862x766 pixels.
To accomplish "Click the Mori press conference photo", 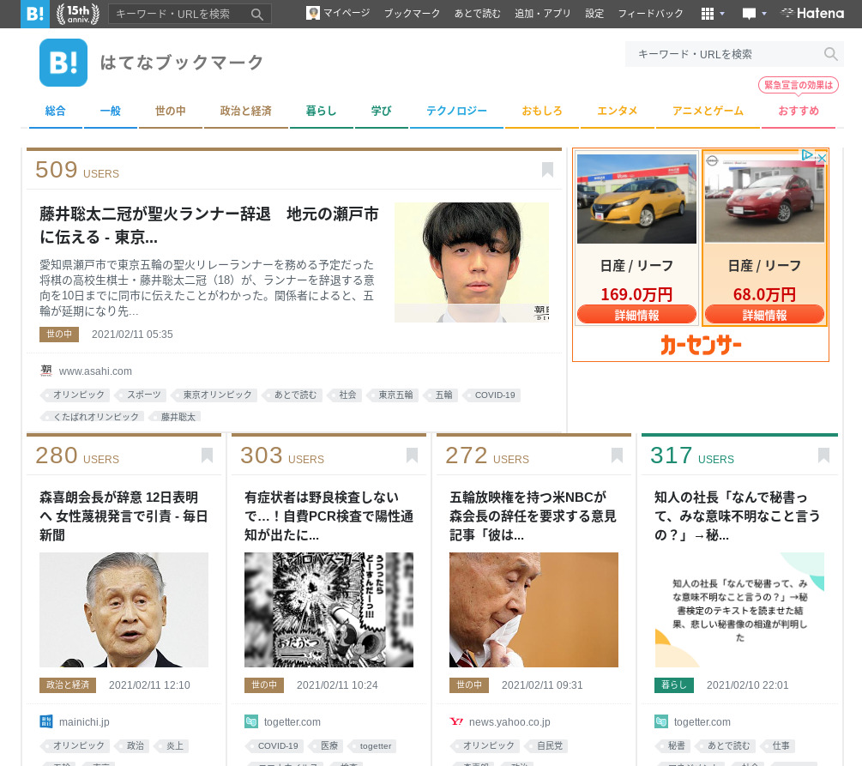I will click(x=124, y=610).
